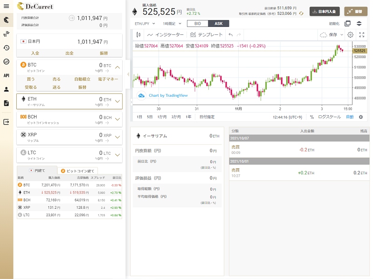Collapse the BTC wallet section
The width and height of the screenshot is (373, 279).
[x=117, y=67]
